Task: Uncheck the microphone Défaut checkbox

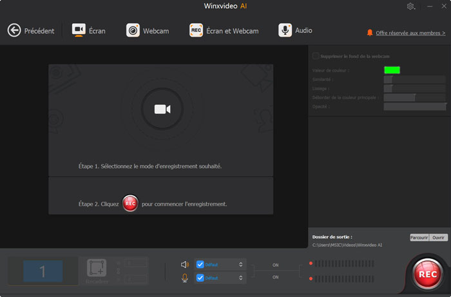Action: pos(200,278)
